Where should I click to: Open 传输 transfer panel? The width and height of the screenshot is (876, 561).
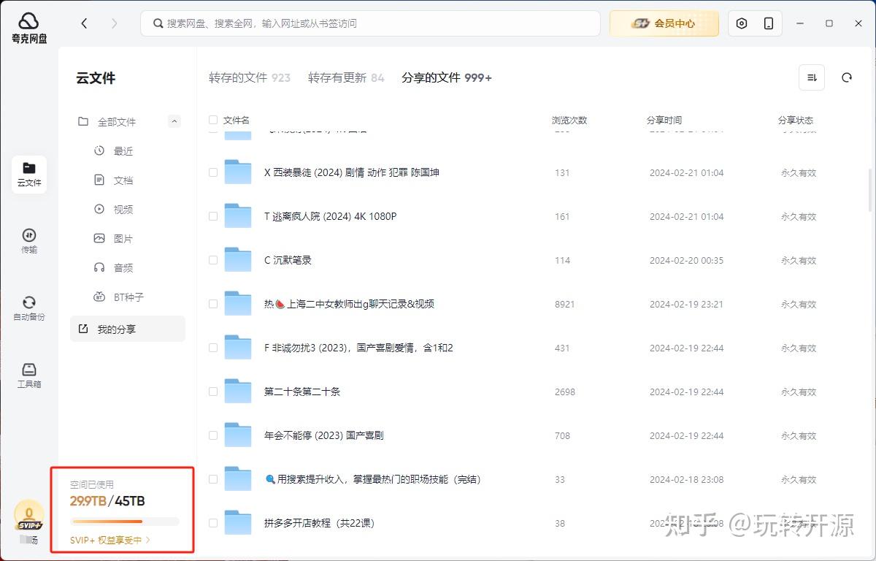pyautogui.click(x=29, y=241)
